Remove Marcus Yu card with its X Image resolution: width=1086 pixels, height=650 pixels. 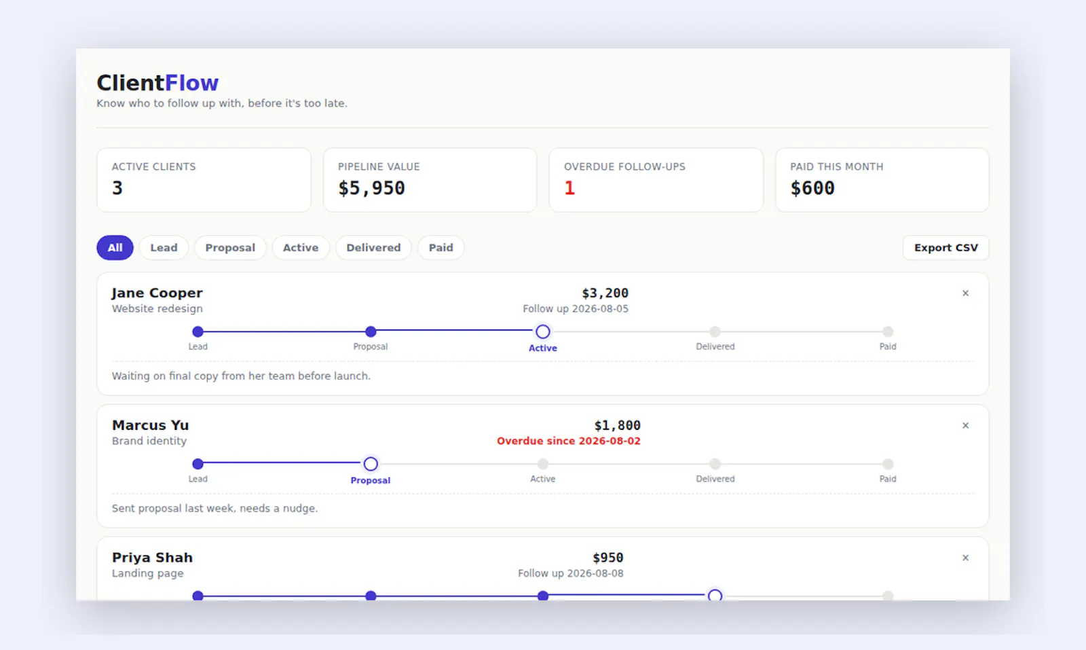point(965,426)
